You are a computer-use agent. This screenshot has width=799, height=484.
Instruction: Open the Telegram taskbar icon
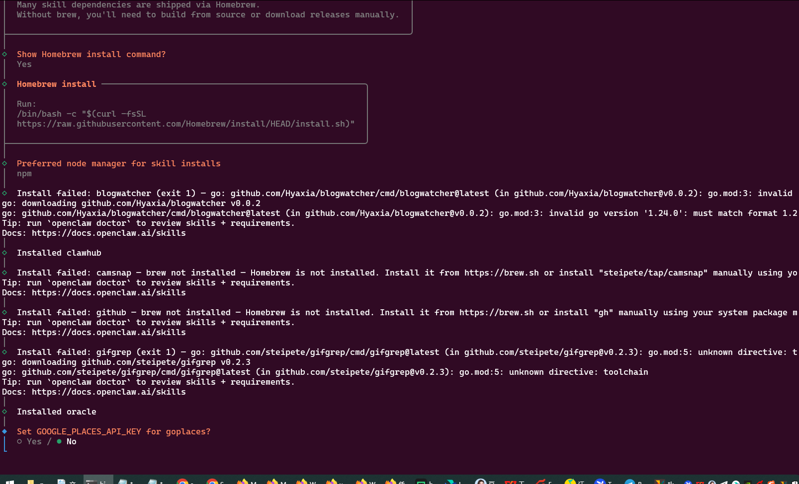point(629,482)
